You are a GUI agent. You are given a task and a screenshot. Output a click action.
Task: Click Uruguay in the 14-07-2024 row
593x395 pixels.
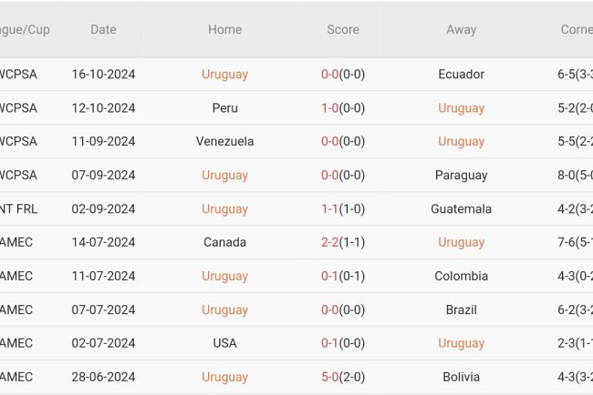[461, 242]
